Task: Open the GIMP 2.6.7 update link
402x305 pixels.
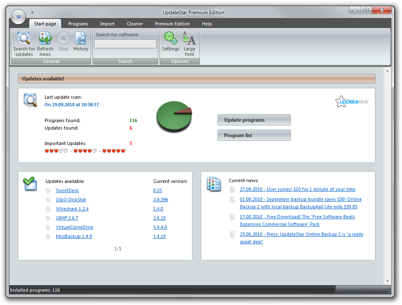Action: (67, 218)
